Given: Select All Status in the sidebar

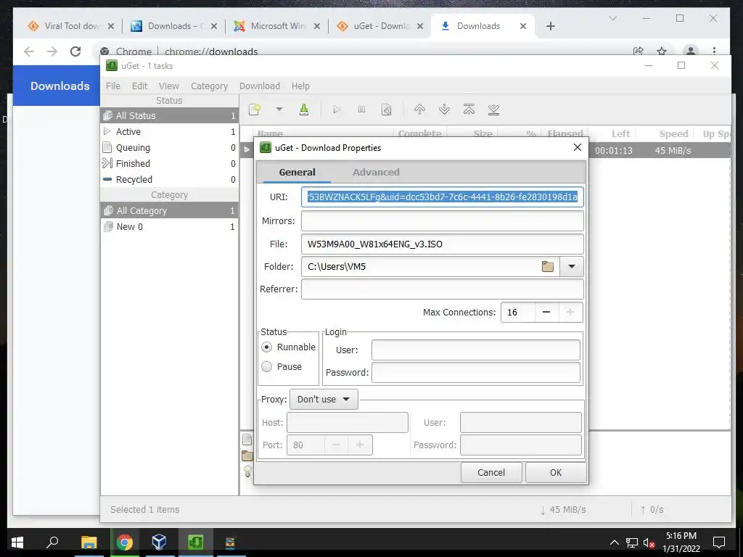Looking at the screenshot, I should point(169,115).
